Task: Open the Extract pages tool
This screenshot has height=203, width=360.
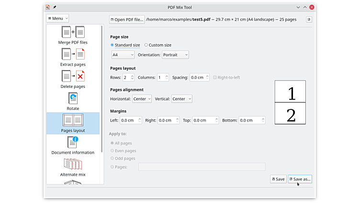Action: click(x=73, y=54)
